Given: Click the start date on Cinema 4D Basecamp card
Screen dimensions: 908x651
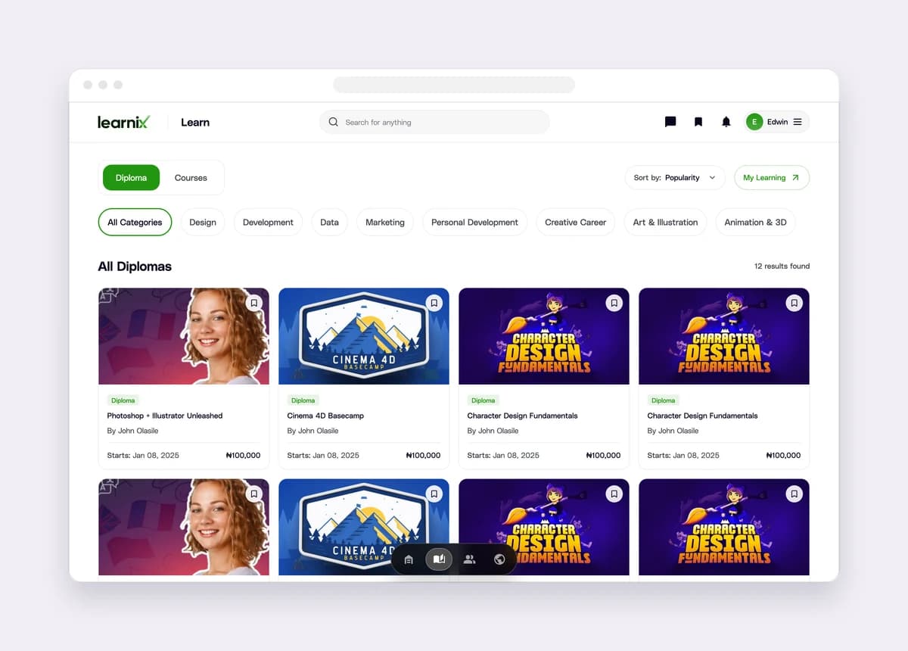Looking at the screenshot, I should (323, 456).
